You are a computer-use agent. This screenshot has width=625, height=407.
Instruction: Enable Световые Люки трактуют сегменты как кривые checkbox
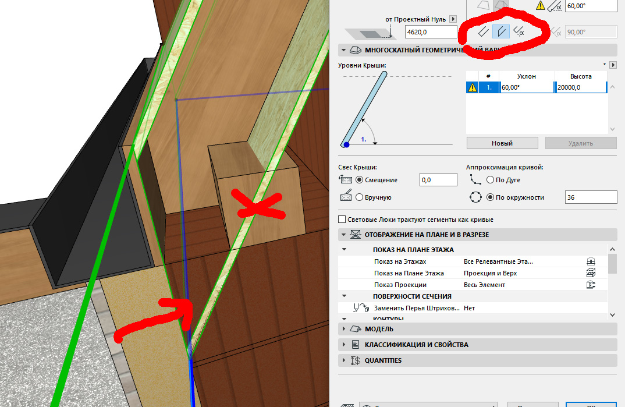[342, 220]
